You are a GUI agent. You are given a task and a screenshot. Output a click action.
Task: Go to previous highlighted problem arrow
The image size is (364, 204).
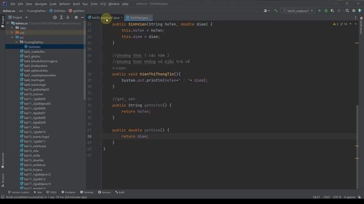point(350,24)
